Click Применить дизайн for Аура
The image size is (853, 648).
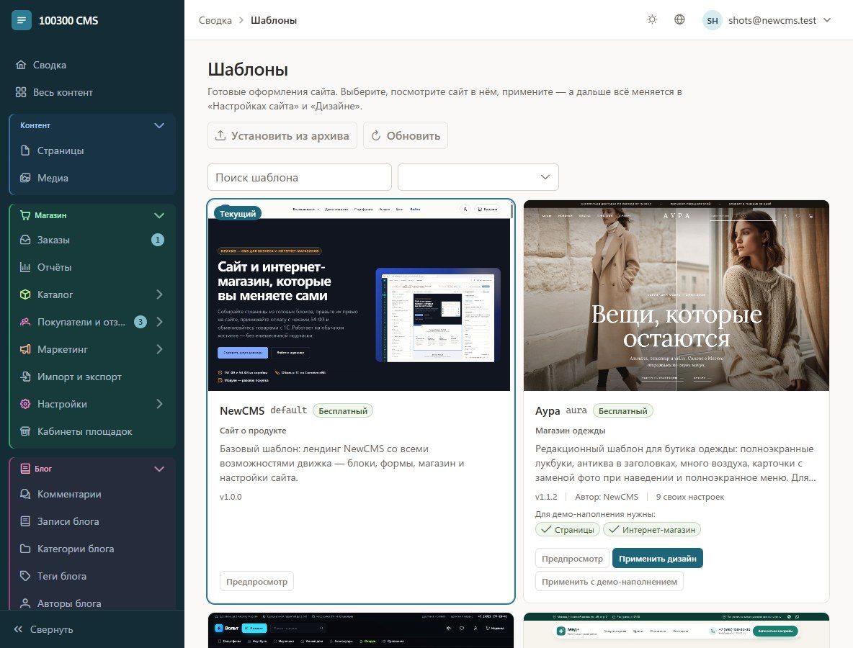coord(657,558)
